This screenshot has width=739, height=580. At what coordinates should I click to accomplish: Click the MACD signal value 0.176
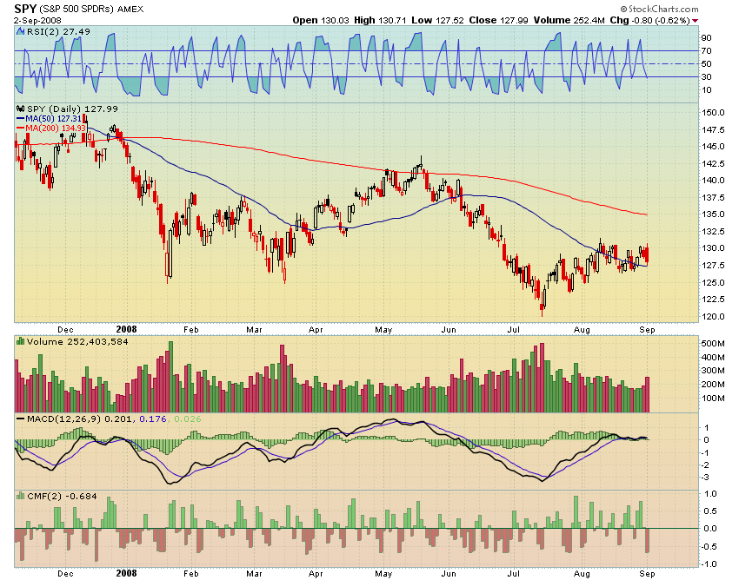[153, 419]
